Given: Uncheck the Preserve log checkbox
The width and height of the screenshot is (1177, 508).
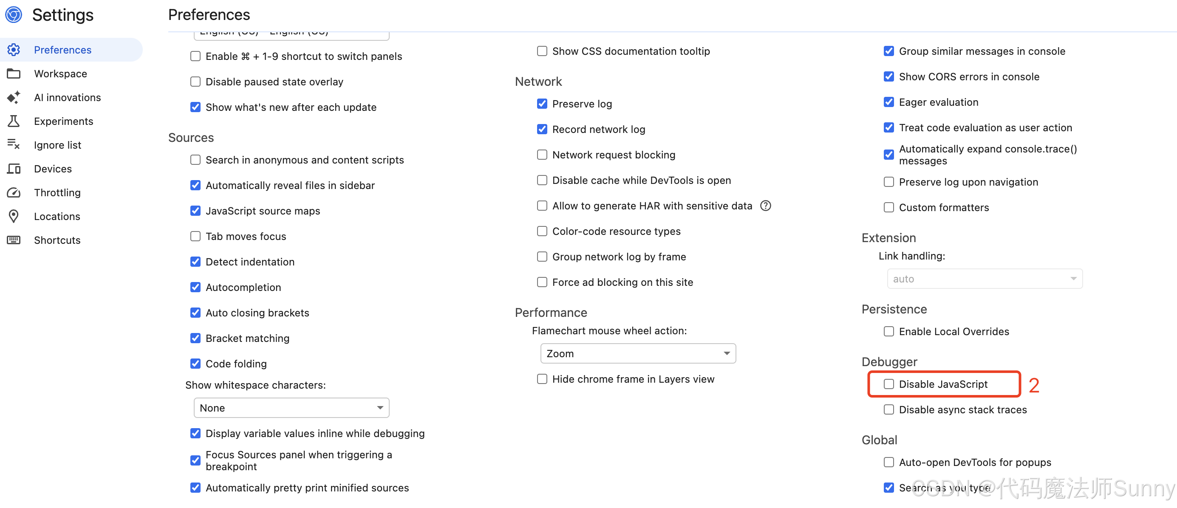Looking at the screenshot, I should pos(542,104).
